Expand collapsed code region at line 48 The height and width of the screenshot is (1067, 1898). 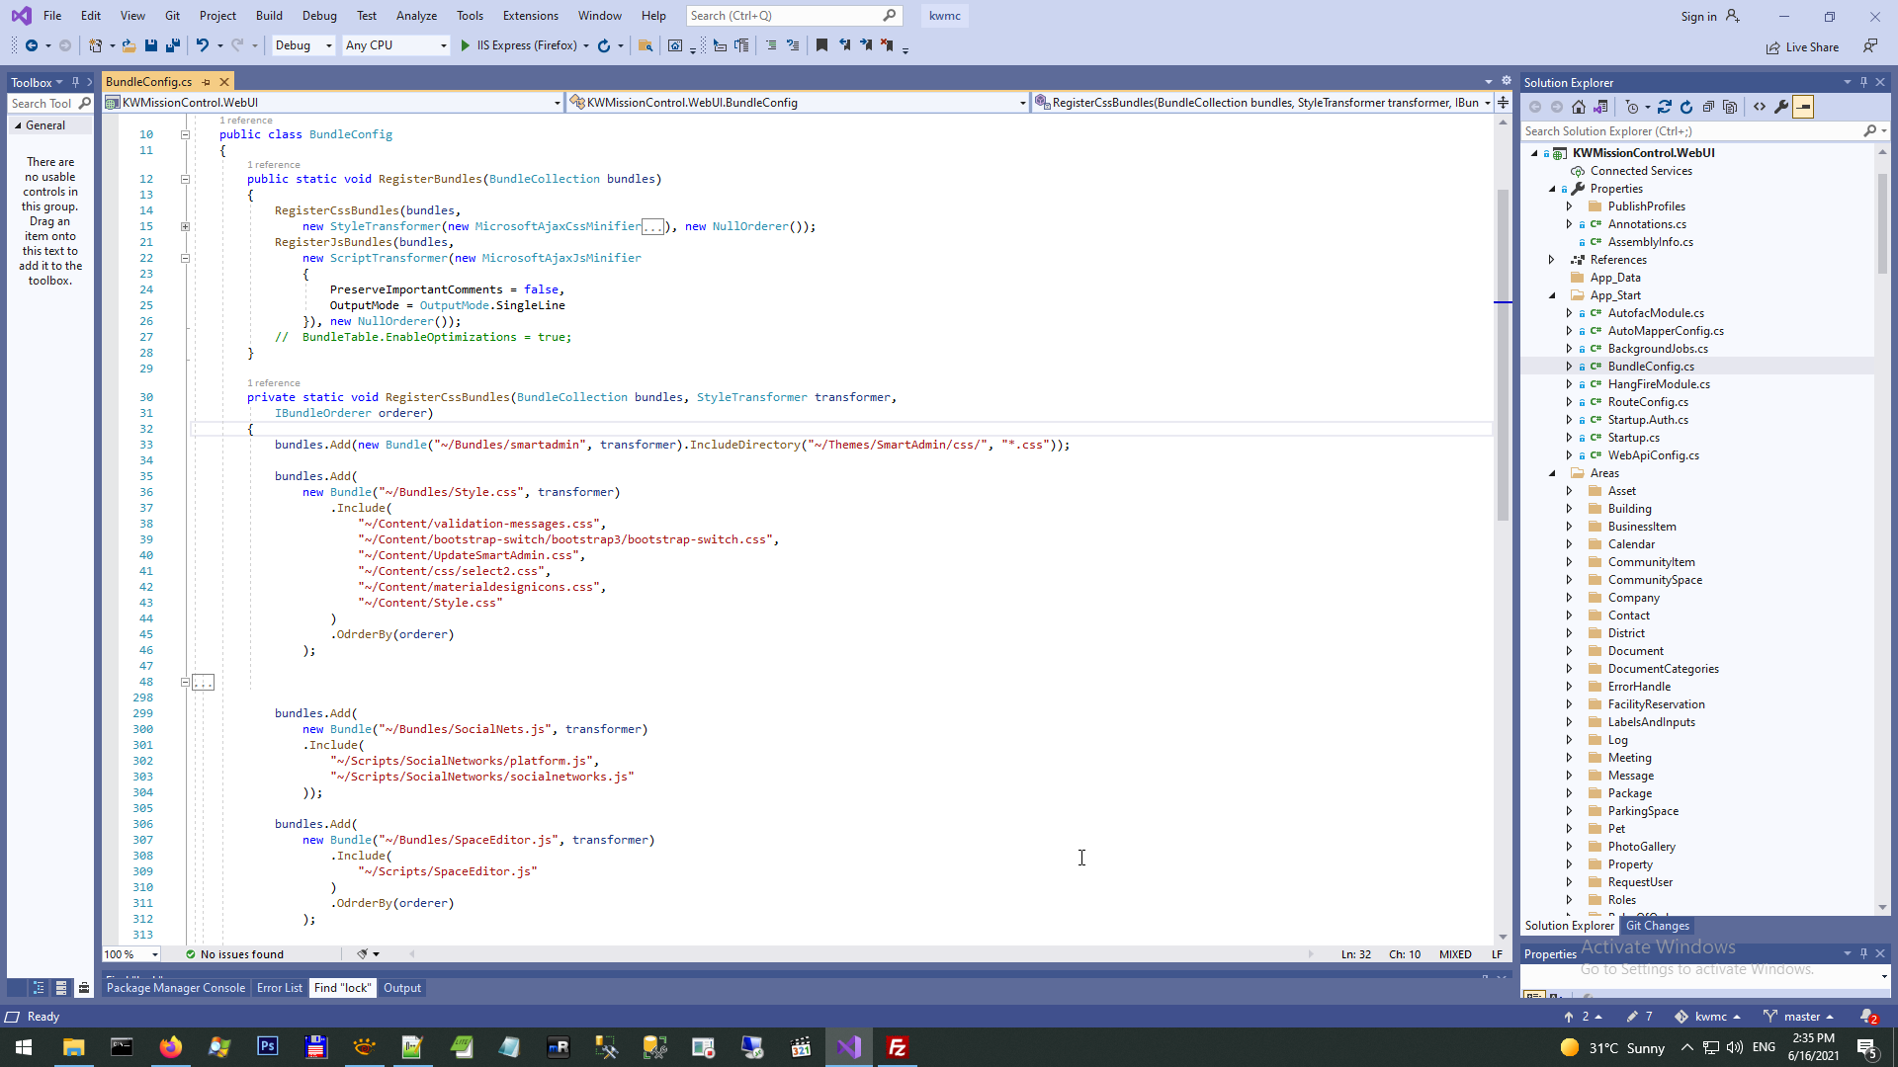203,683
